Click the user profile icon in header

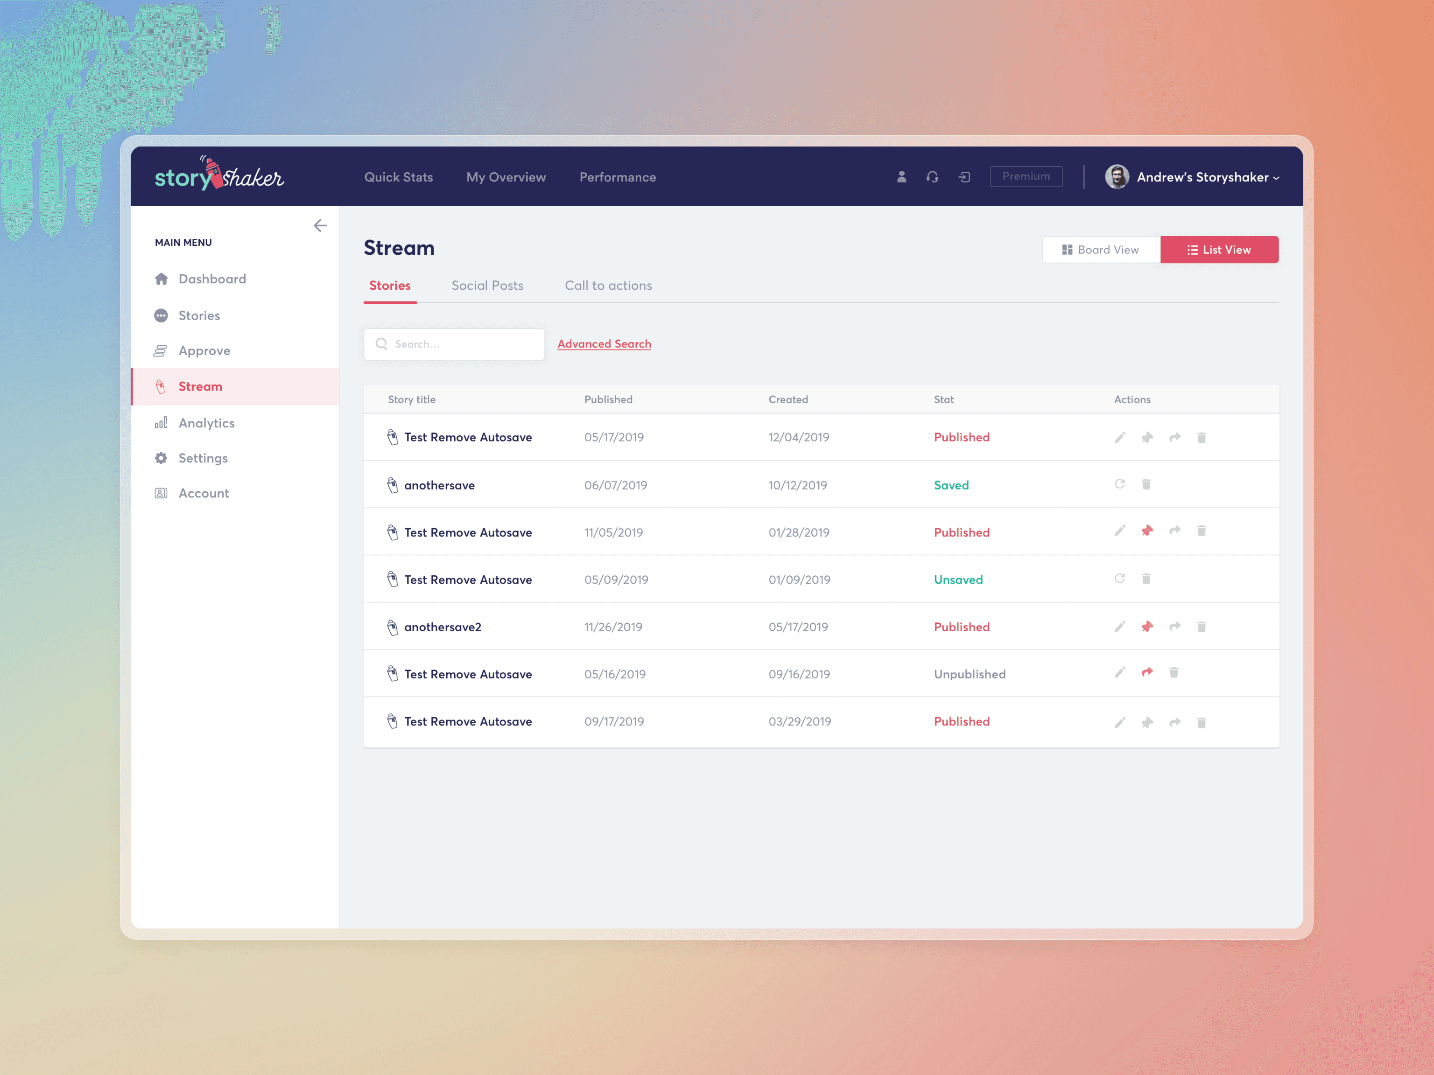(901, 177)
